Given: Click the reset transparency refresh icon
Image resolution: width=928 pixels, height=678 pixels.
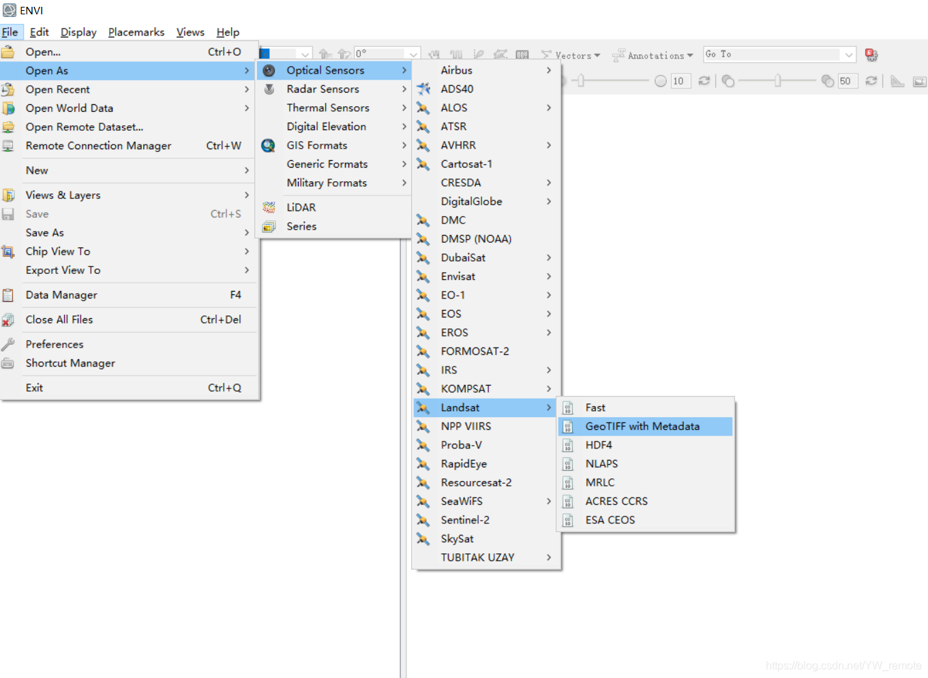Looking at the screenshot, I should [x=871, y=81].
